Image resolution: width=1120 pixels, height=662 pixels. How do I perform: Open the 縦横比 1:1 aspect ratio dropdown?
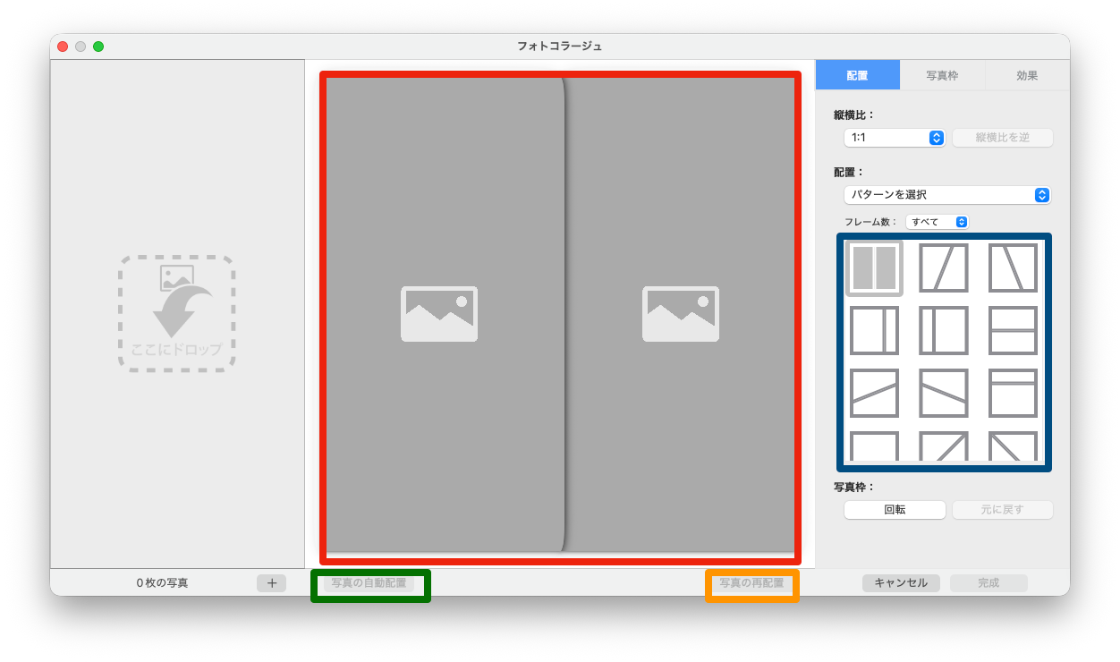pos(895,138)
